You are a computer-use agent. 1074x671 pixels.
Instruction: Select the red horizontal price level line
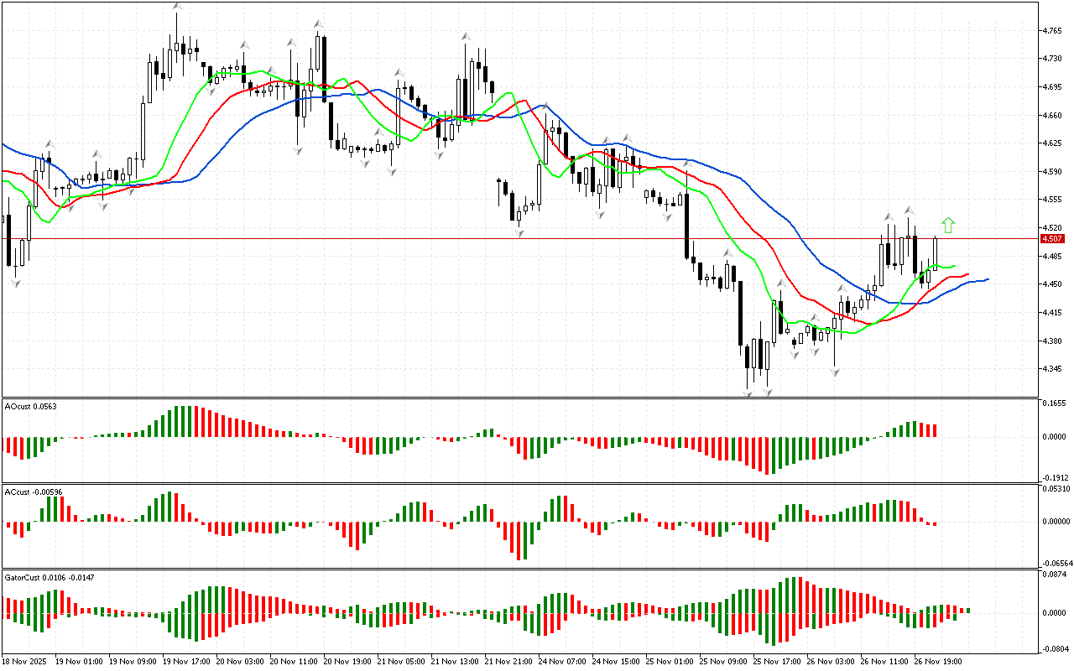(x=503, y=238)
